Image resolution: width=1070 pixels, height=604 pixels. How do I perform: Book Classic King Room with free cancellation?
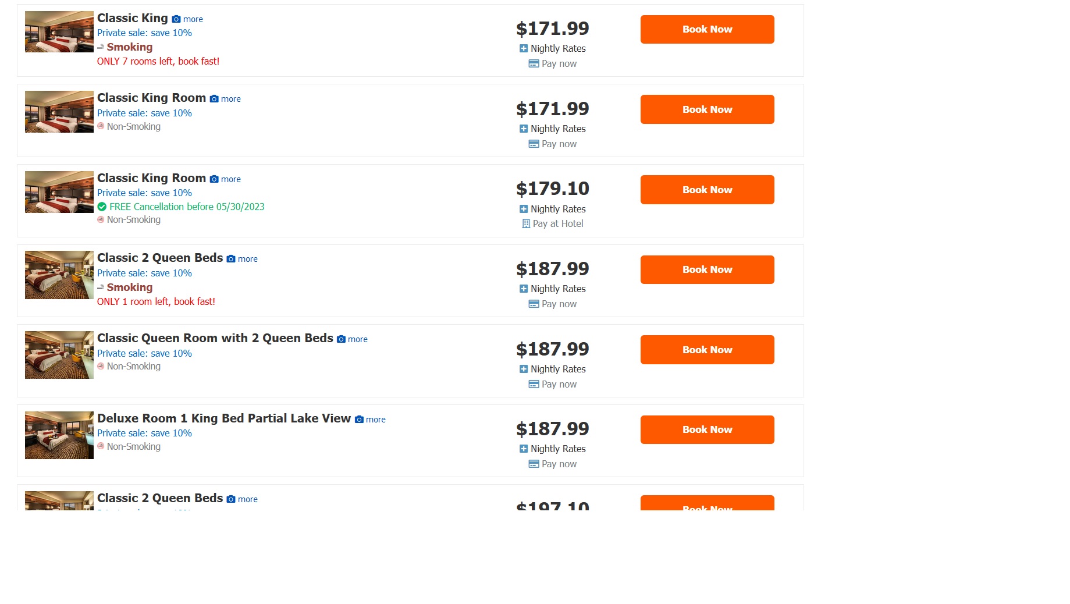coord(707,190)
